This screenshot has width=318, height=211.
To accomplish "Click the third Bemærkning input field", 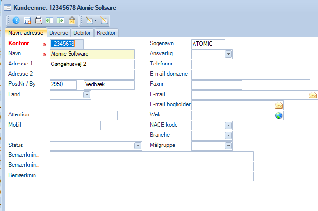I will pos(152,177).
